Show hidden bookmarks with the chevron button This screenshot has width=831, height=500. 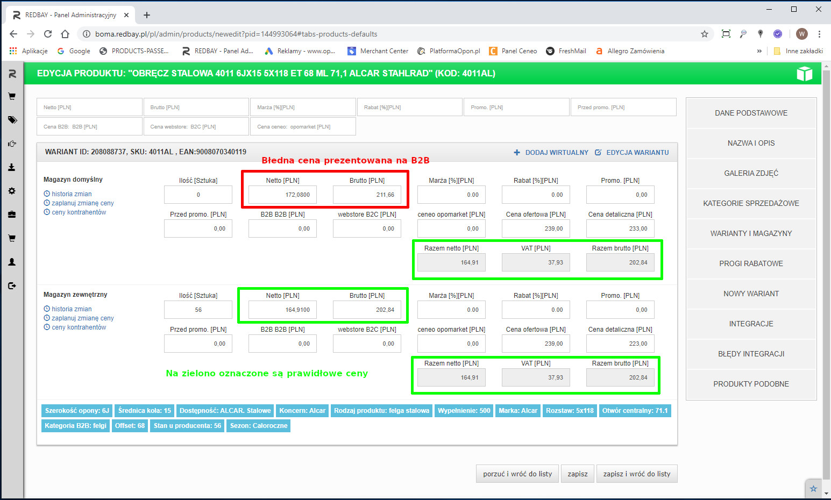(x=759, y=51)
